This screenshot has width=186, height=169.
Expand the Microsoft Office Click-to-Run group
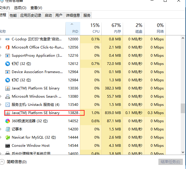click(1, 47)
